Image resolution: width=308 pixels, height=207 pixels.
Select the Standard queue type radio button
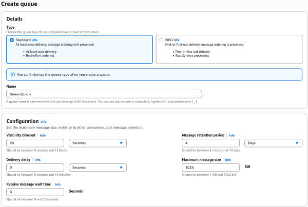[x=12, y=40]
